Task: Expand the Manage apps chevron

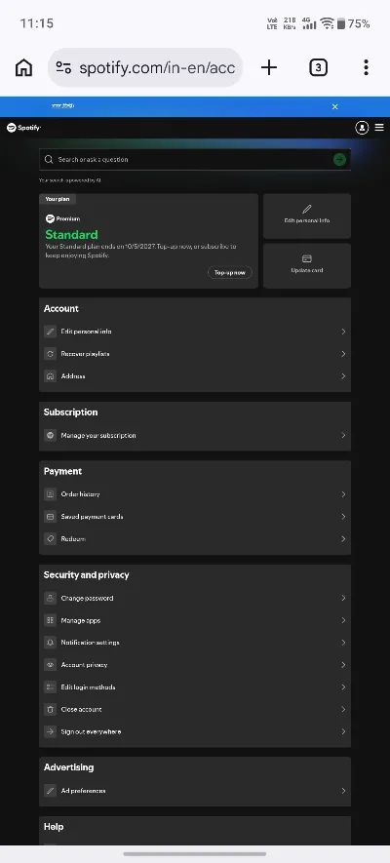Action: click(x=343, y=620)
